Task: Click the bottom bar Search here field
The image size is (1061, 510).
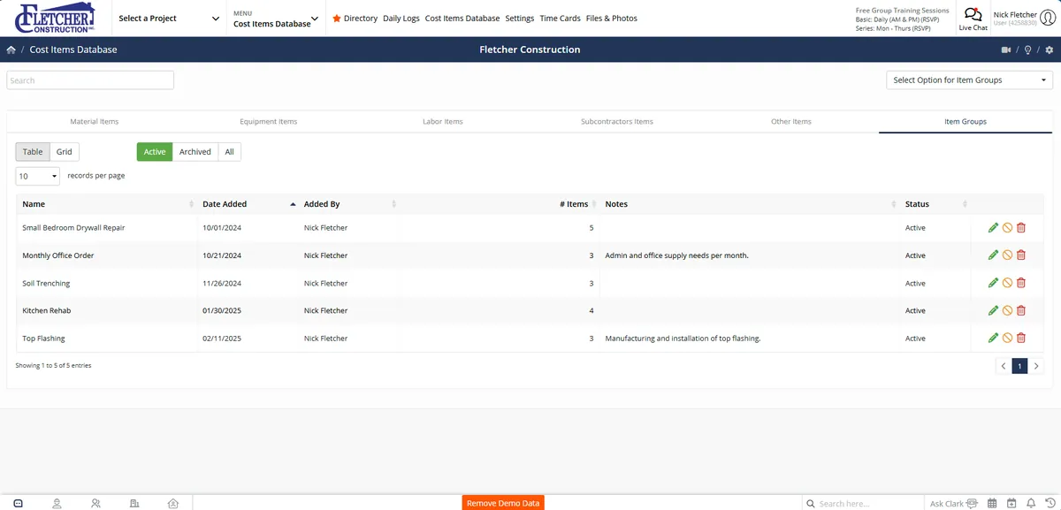Action: [862, 504]
